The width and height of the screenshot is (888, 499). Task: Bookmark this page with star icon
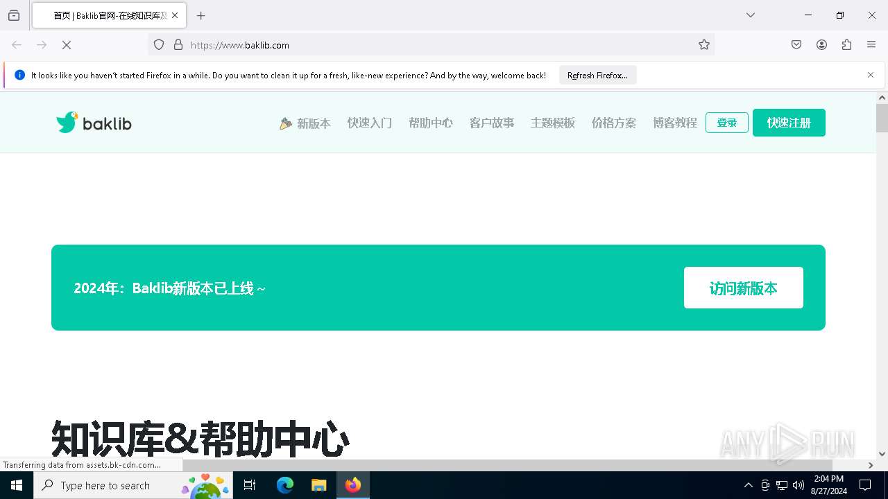click(x=704, y=45)
